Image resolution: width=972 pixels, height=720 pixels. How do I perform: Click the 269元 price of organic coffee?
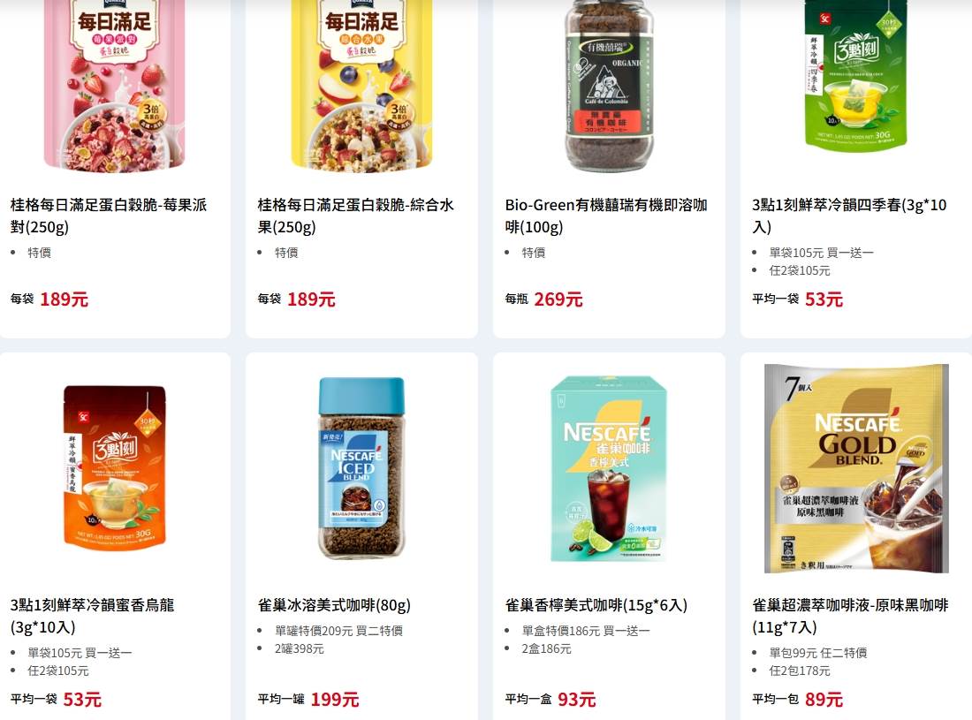pos(558,299)
